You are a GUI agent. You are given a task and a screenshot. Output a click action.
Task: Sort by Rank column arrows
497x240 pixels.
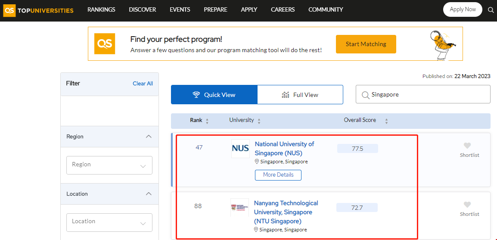(x=207, y=121)
